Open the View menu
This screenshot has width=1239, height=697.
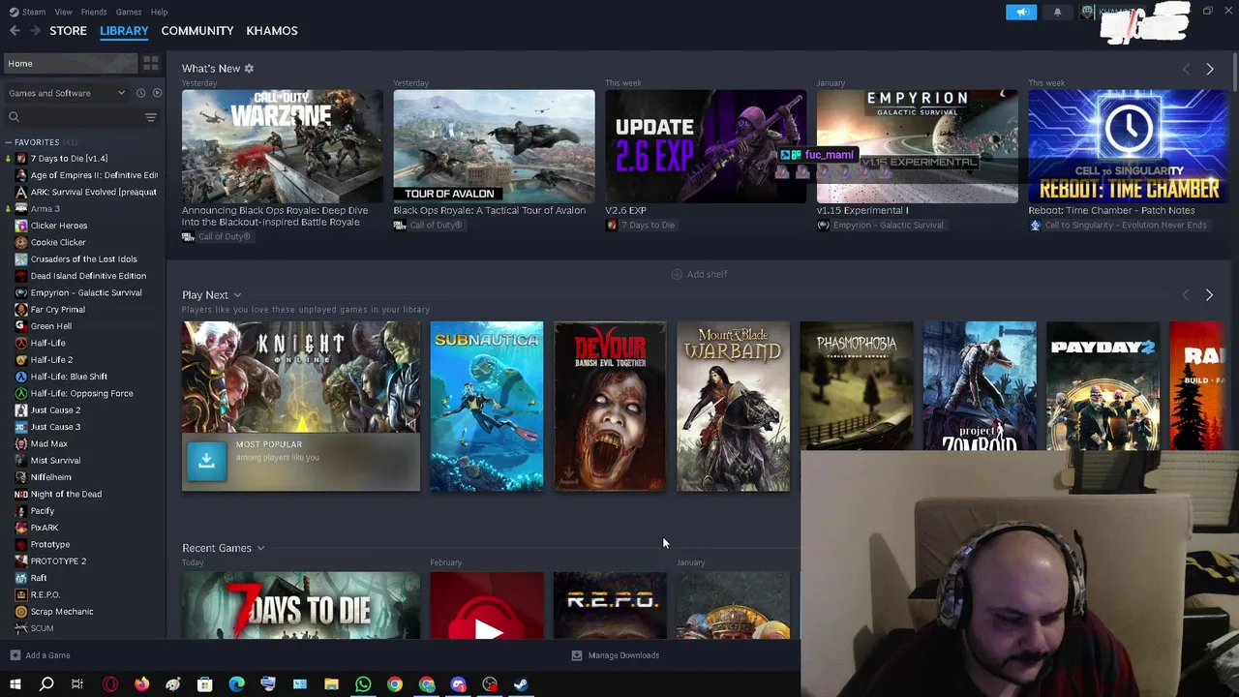click(63, 12)
